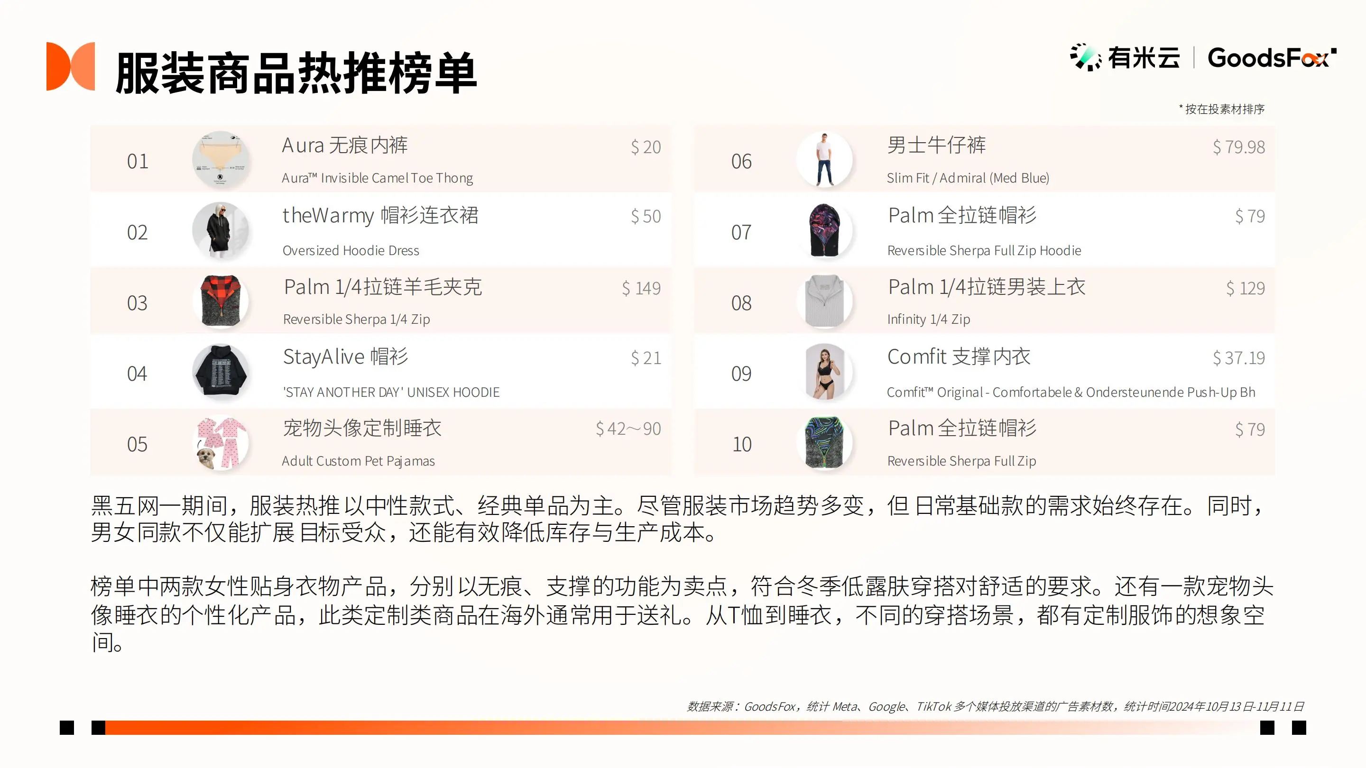1366x768 pixels.
Task: Click rank number 04
Action: pyautogui.click(x=138, y=374)
